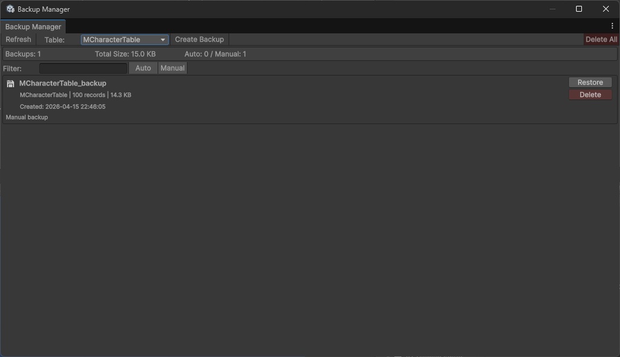Screen dimensions: 620x357
Task: Delete the MCharacterTable_backup entry
Action: [590, 94]
